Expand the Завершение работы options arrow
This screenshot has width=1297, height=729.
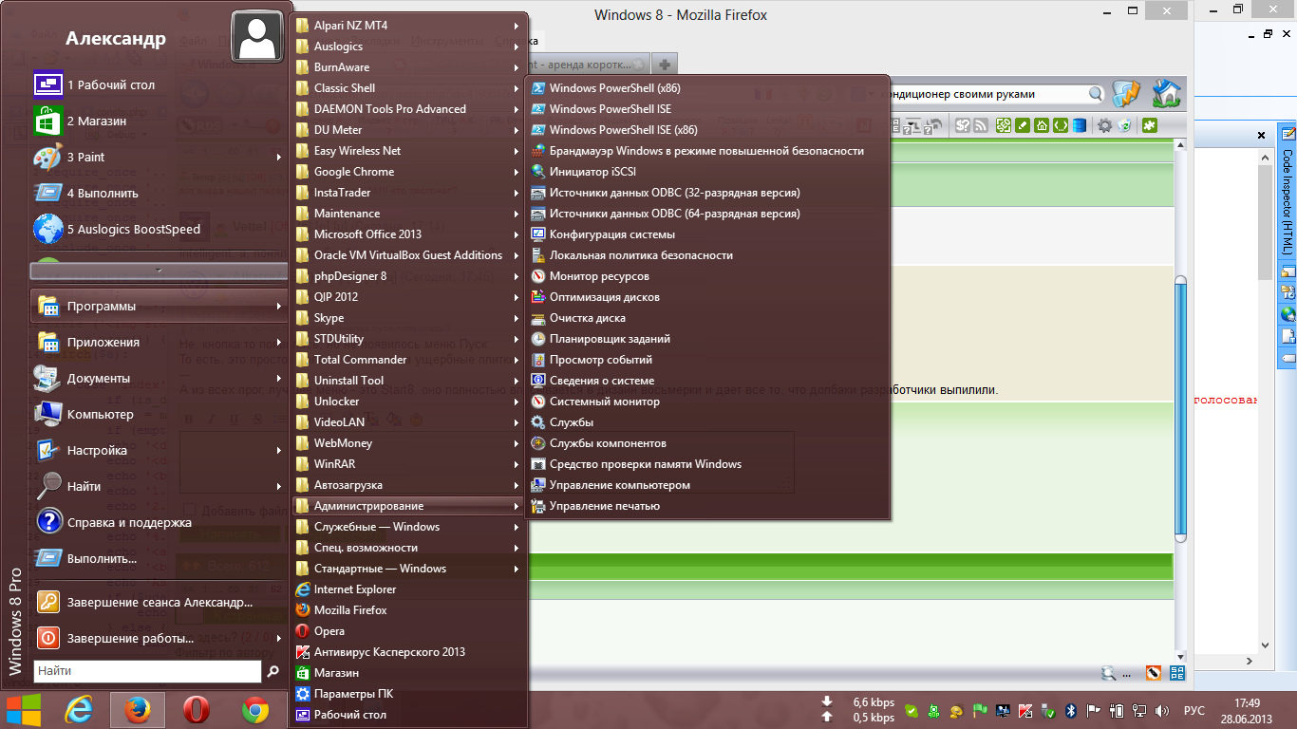tap(279, 639)
